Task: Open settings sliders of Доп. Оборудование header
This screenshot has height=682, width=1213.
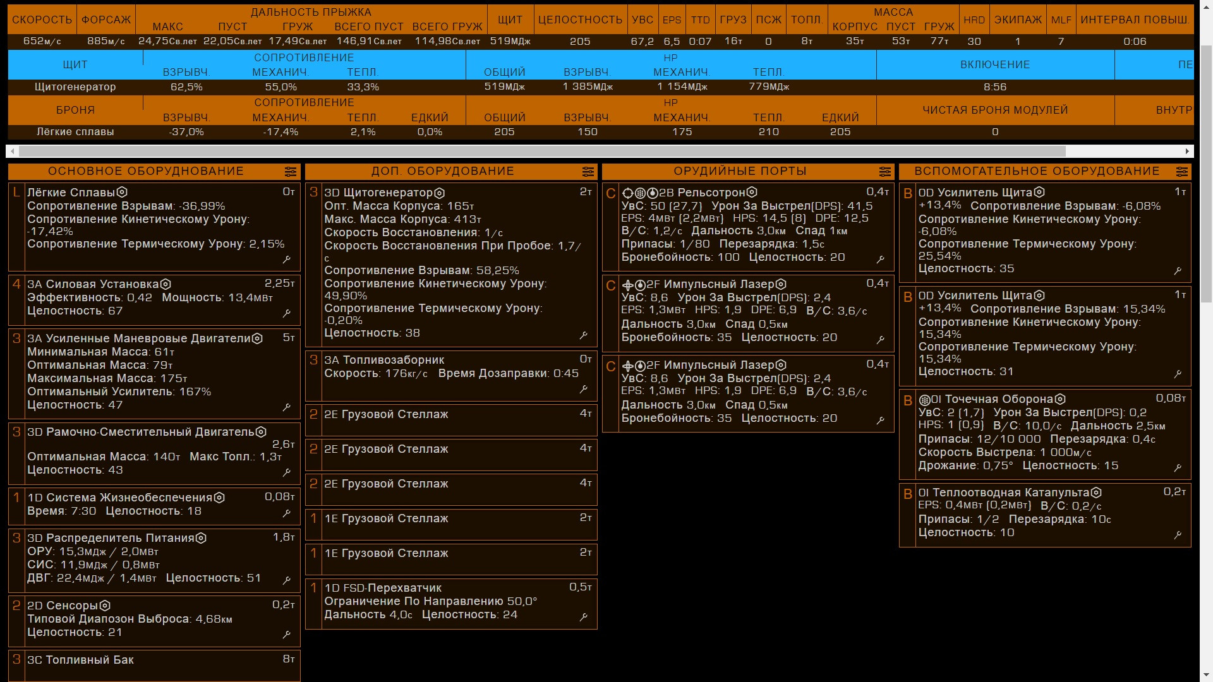Action: pos(588,172)
